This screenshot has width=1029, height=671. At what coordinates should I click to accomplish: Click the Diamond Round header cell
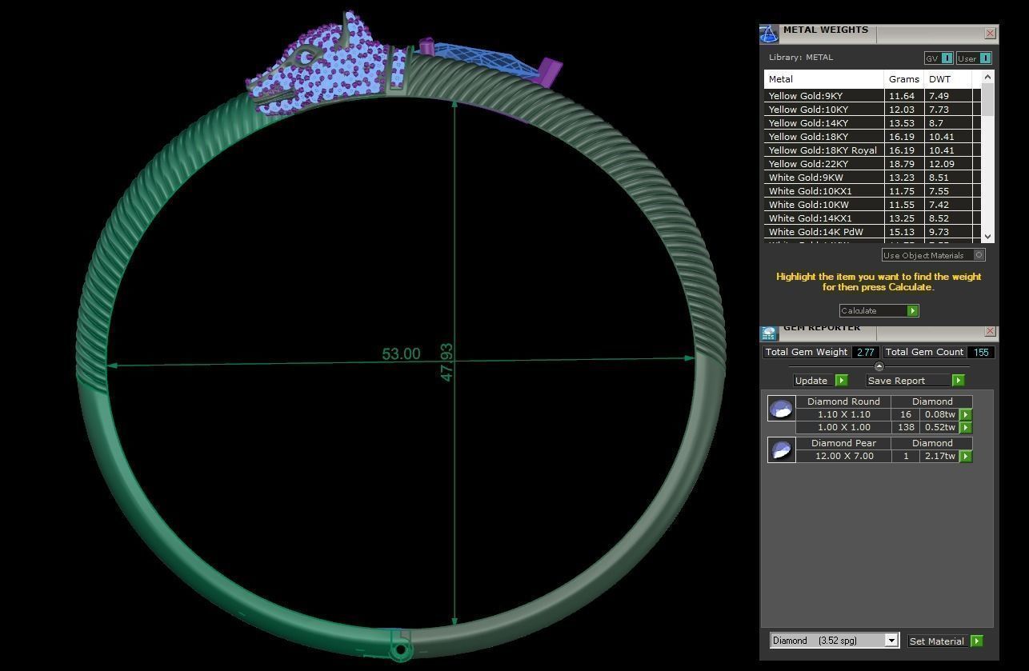point(843,401)
